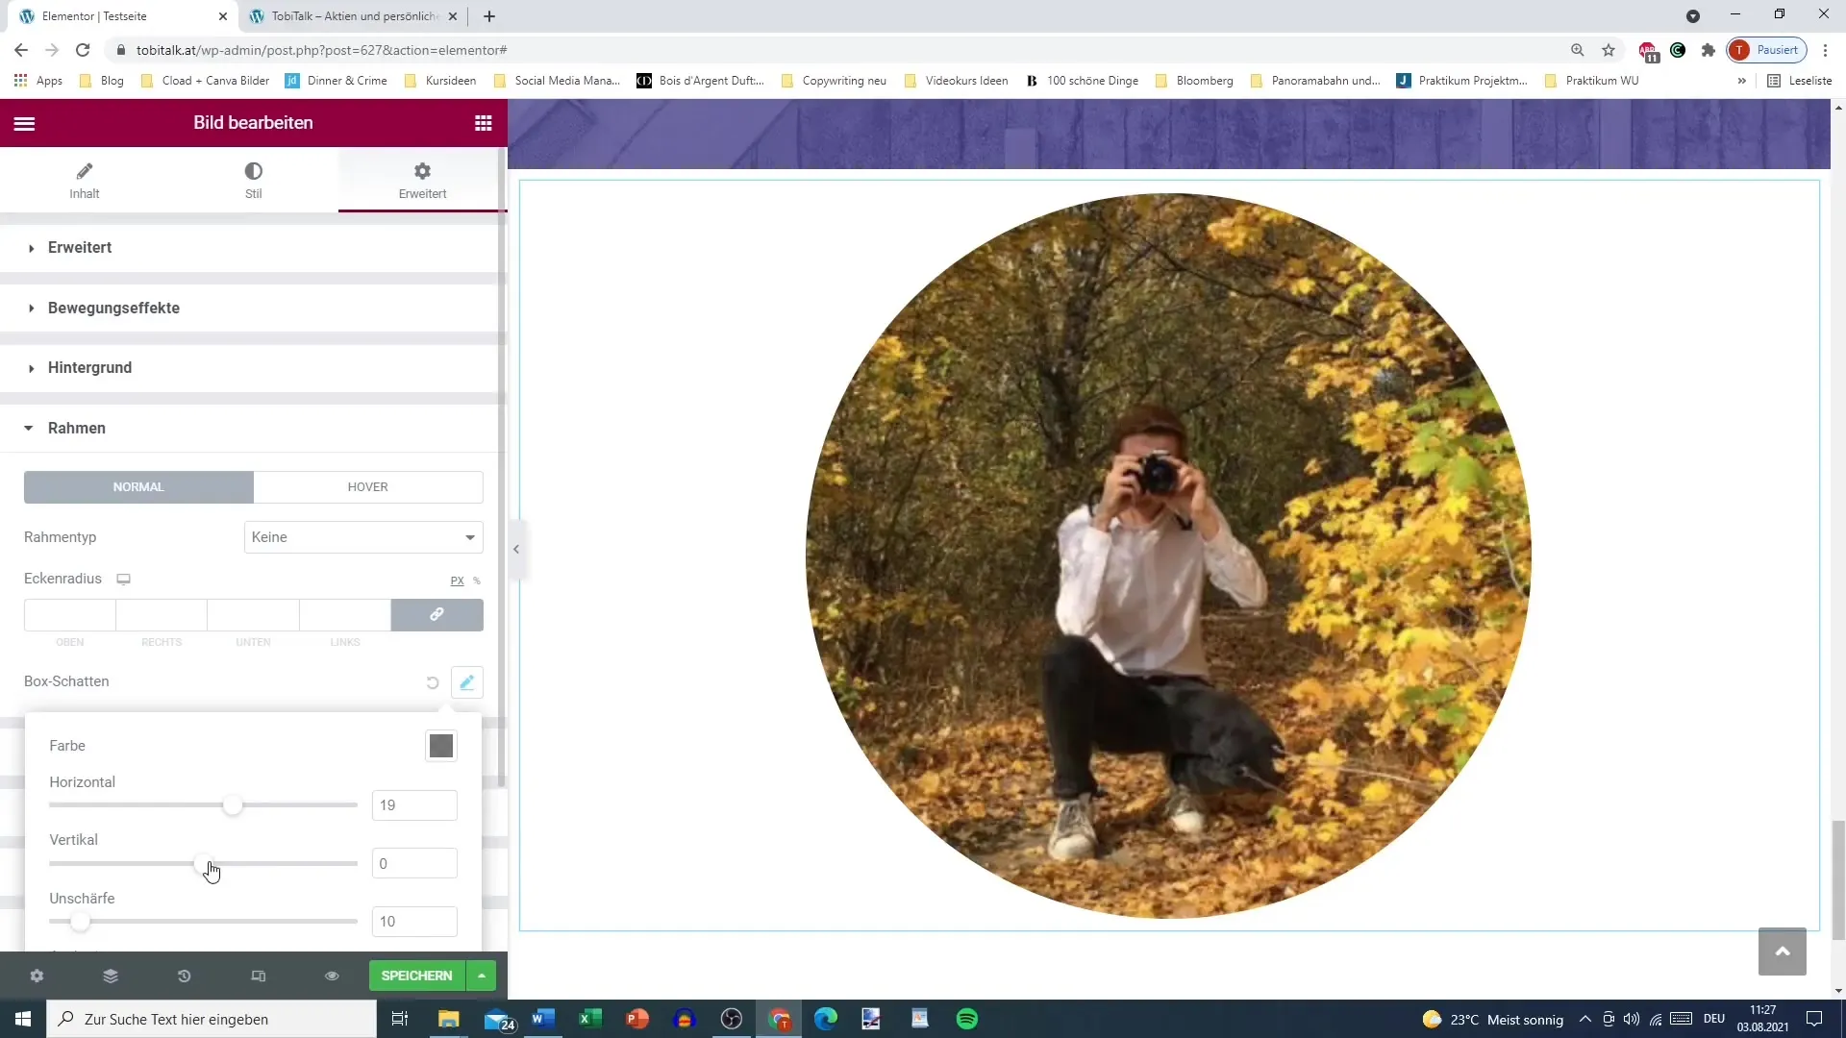Click the preview changes eye icon

coord(332,976)
